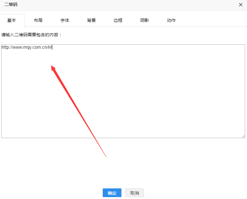Open the 布局 tab
This screenshot has height=199, width=247.
(x=38, y=20)
